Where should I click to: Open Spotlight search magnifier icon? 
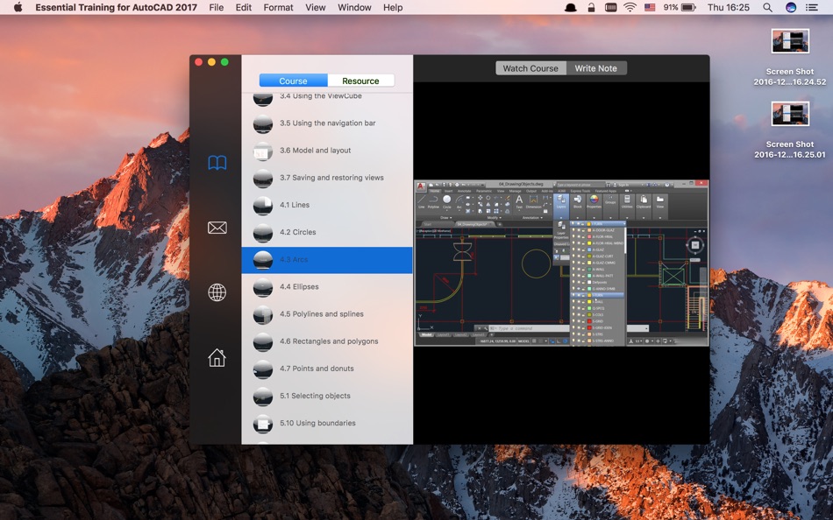point(767,7)
